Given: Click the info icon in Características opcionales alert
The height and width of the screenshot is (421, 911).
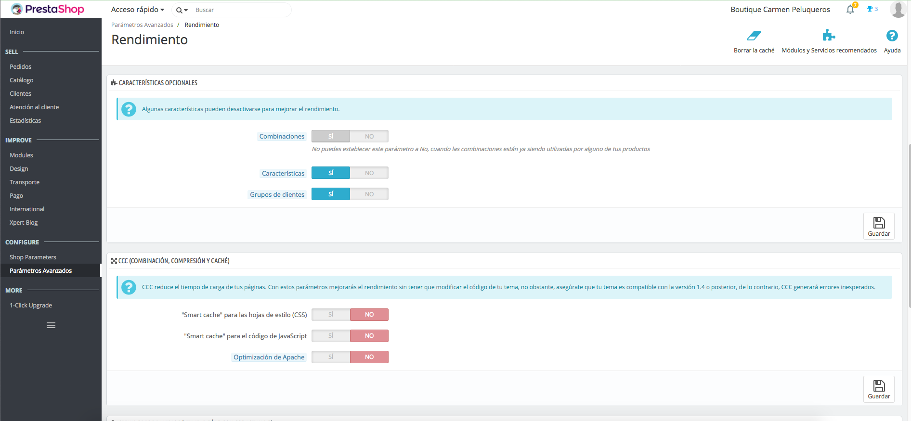Looking at the screenshot, I should coord(129,109).
